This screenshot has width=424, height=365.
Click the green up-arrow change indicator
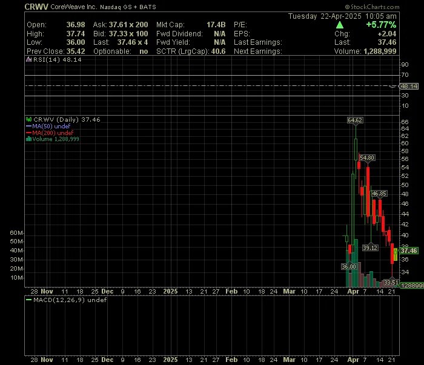click(x=340, y=25)
